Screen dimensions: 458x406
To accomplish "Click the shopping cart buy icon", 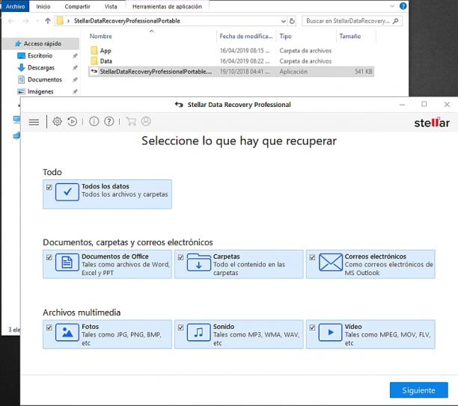I will coord(131,121).
